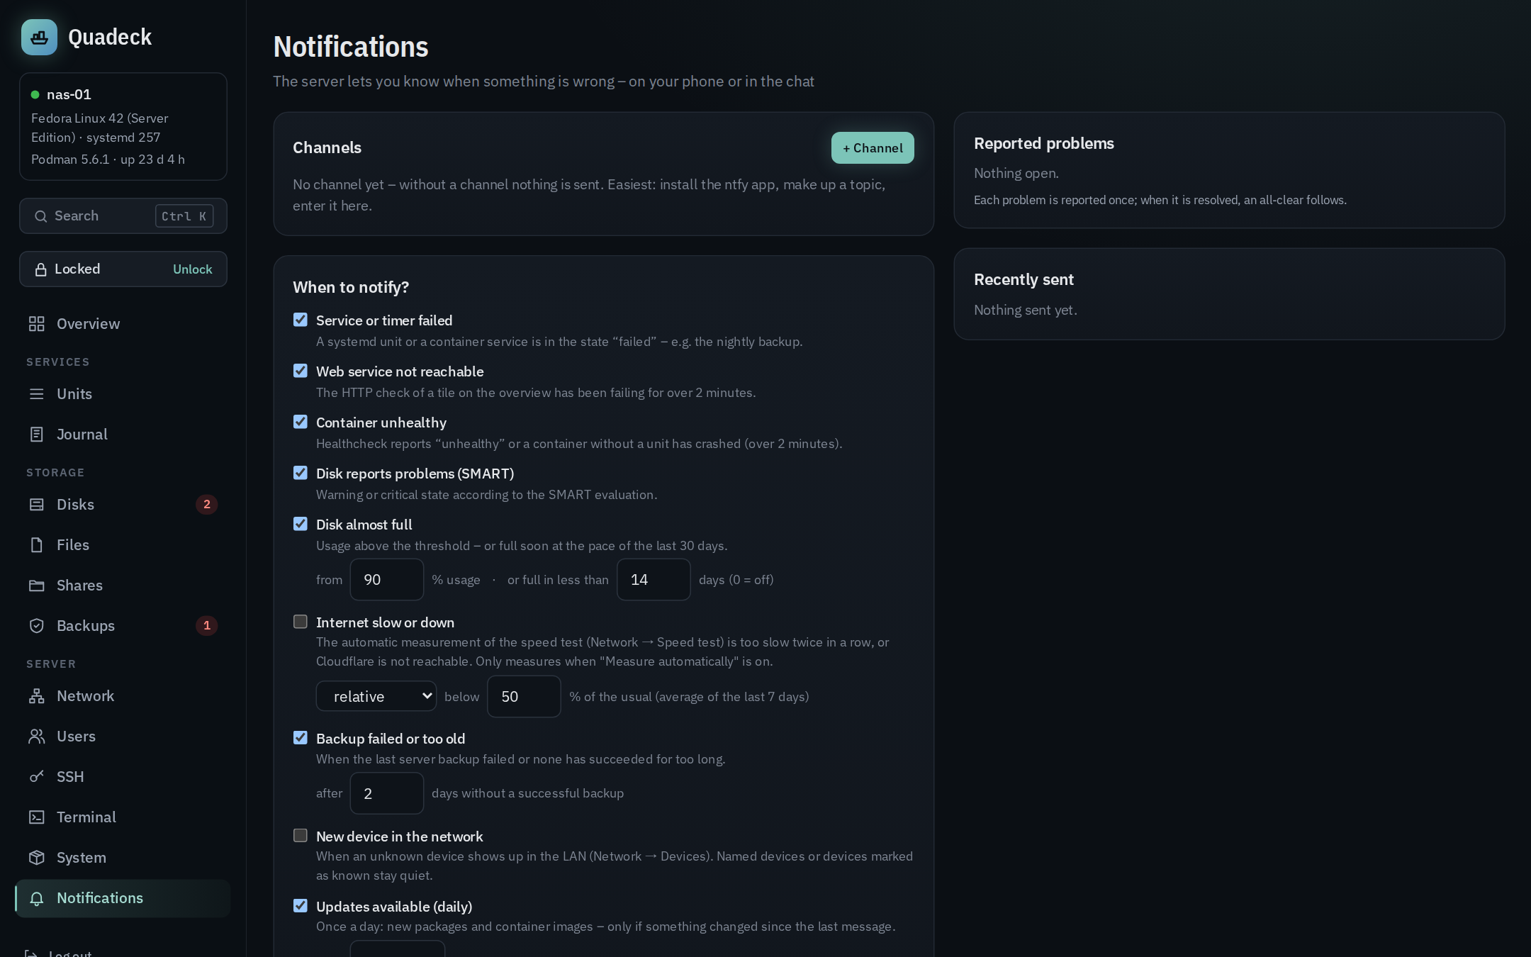Image resolution: width=1531 pixels, height=957 pixels.
Task: Click the Journal document icon
Action: [37, 435]
